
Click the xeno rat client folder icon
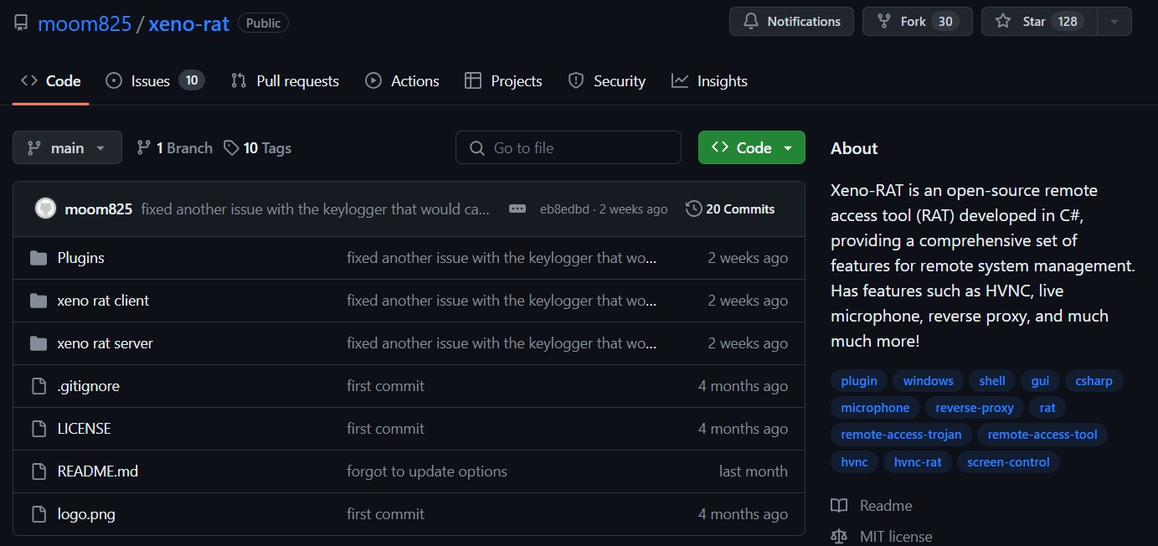[x=38, y=301]
